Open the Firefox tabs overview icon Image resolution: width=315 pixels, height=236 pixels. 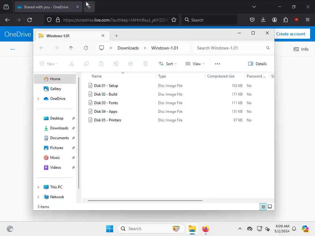pyautogui.click(x=6, y=7)
